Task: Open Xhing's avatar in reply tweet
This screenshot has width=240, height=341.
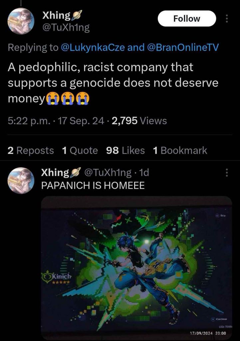Action: (21, 180)
